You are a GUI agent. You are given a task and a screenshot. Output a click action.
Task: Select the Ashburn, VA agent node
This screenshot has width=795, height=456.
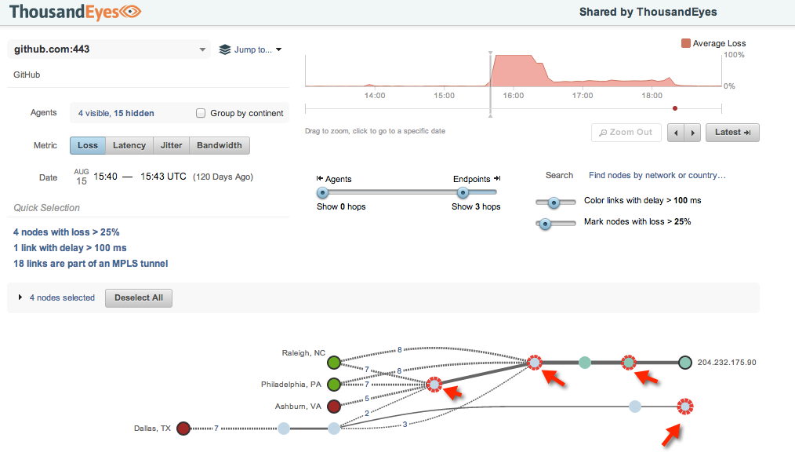pyautogui.click(x=334, y=407)
